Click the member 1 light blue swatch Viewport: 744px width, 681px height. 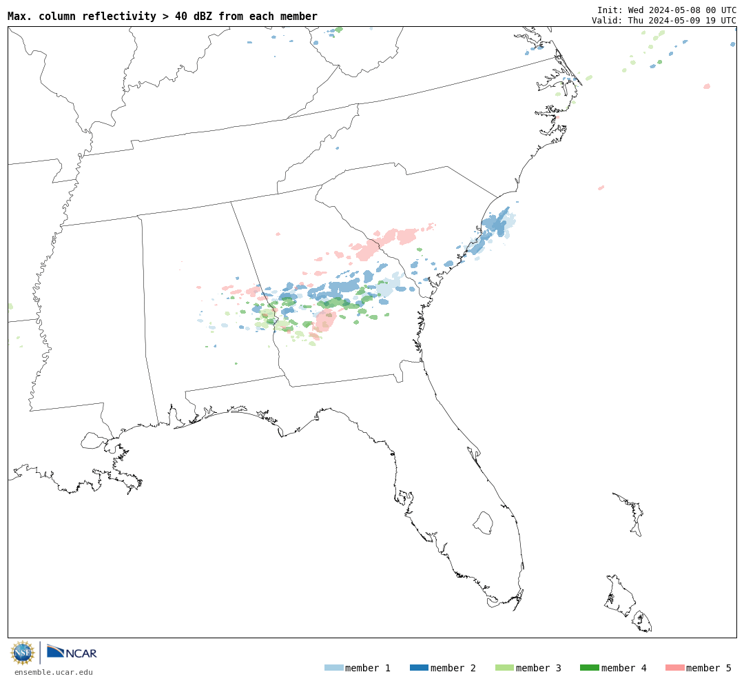point(333,668)
